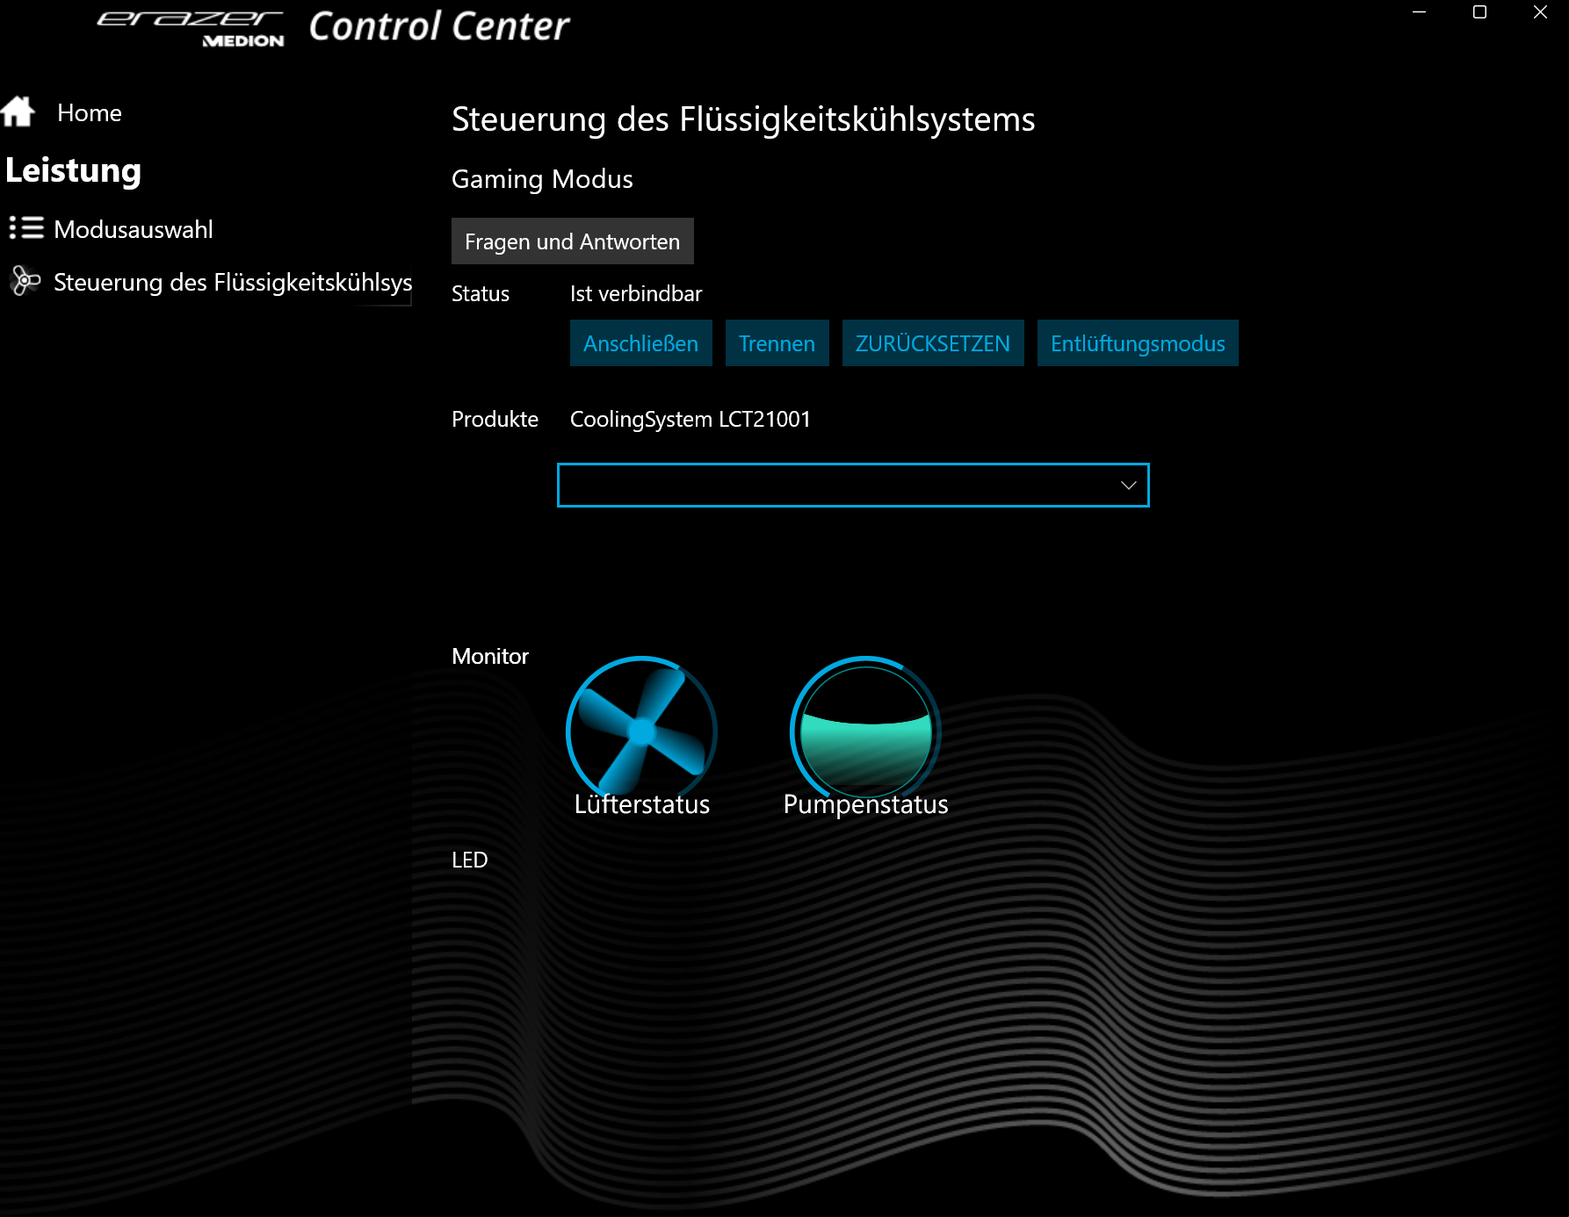Viewport: 1569px width, 1217px height.
Task: Click the Erazer MEDION logo
Action: [191, 24]
